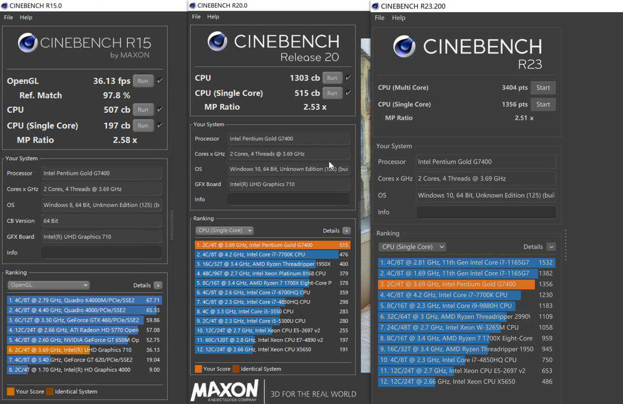This screenshot has width=623, height=404.
Task: Open the R20 CPU (Single Core) ranking dropdown
Action: point(224,230)
